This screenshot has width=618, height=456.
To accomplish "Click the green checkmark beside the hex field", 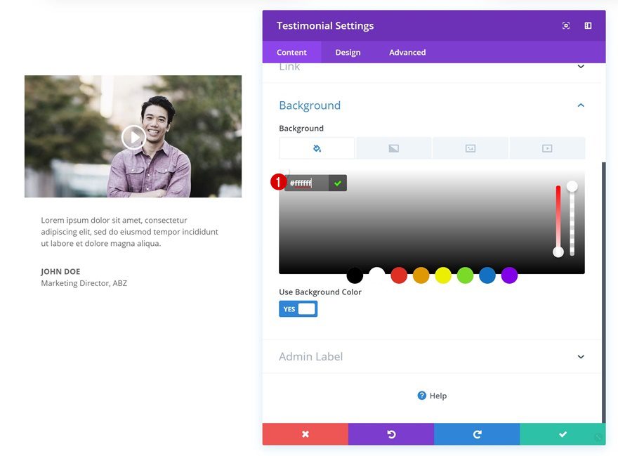I will click(x=338, y=183).
